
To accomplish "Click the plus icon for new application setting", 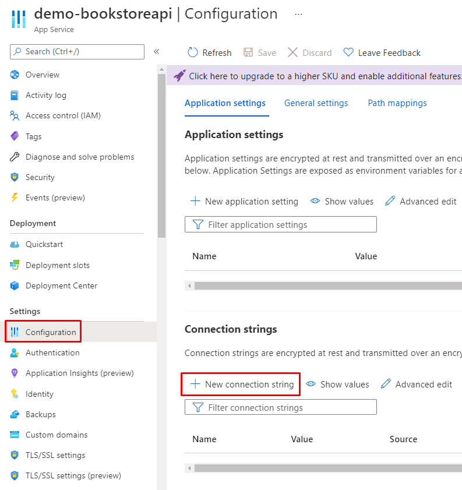I will 195,201.
